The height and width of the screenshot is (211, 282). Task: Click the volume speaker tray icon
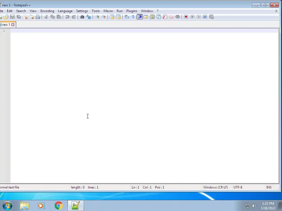[254, 206]
